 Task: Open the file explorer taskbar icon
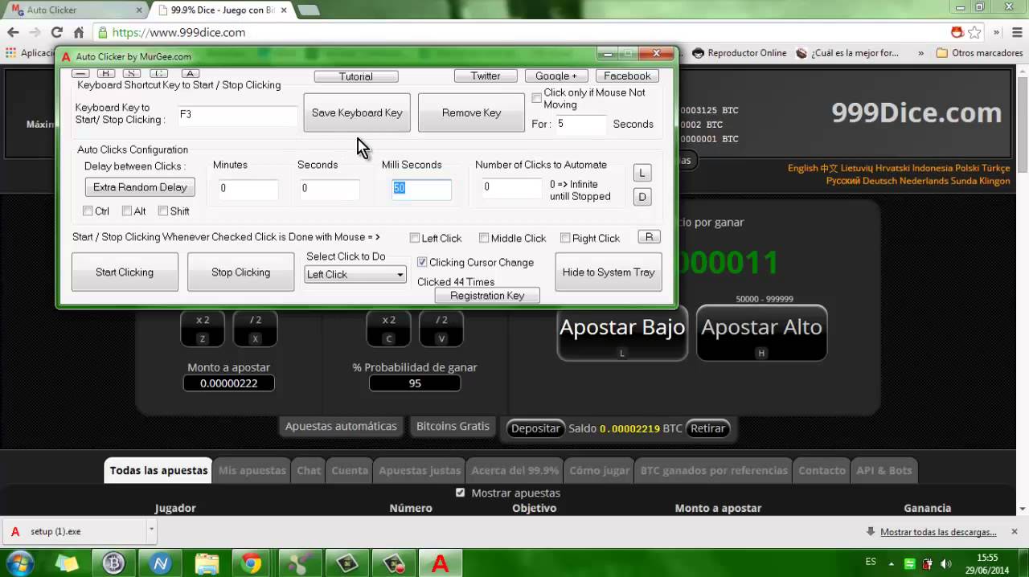[x=207, y=563]
